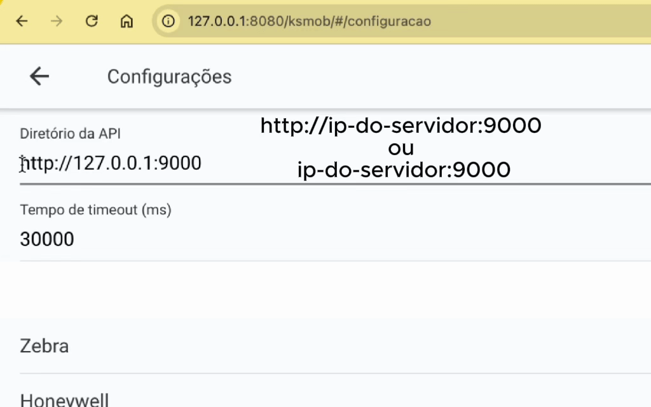Focus the browser address bar URL

point(310,21)
